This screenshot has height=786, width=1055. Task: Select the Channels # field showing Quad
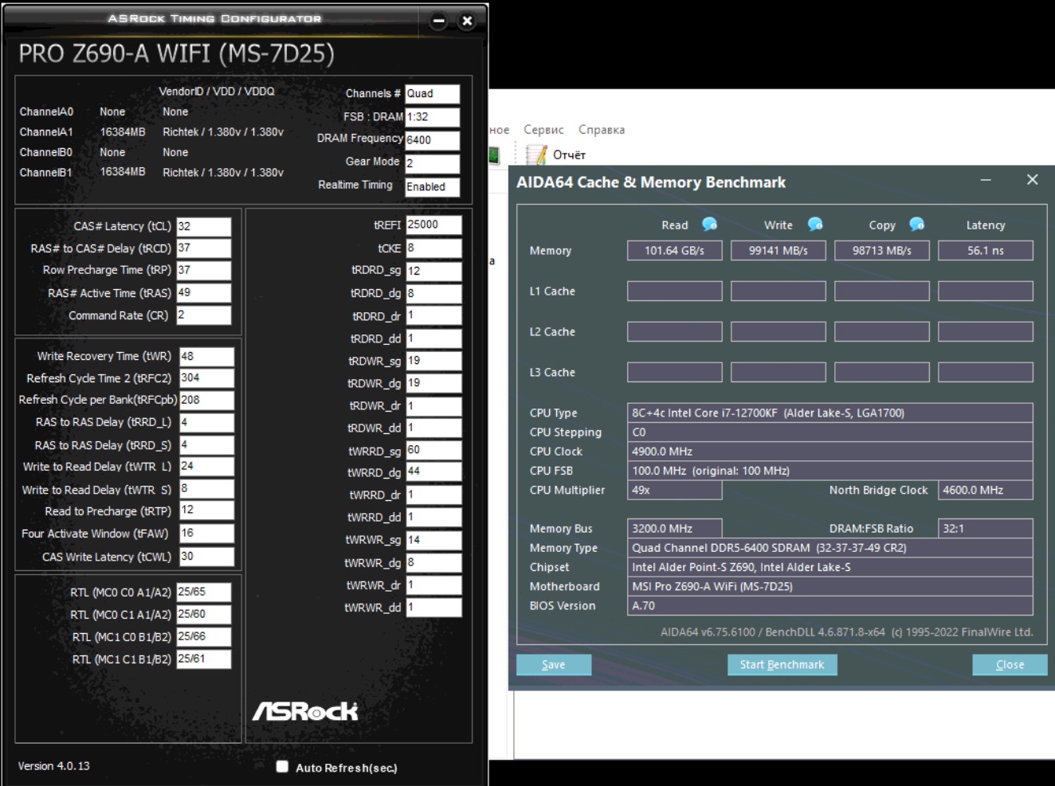click(432, 94)
